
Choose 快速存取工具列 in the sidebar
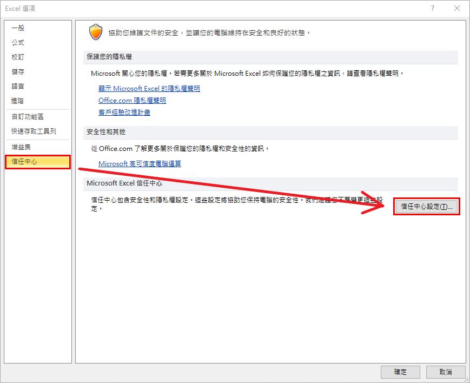point(38,131)
